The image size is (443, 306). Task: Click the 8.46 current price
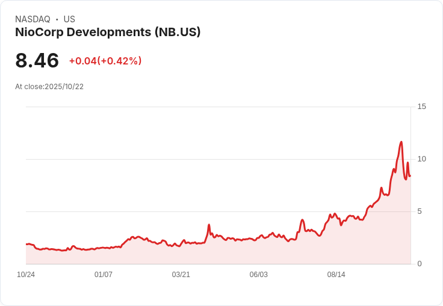click(37, 60)
